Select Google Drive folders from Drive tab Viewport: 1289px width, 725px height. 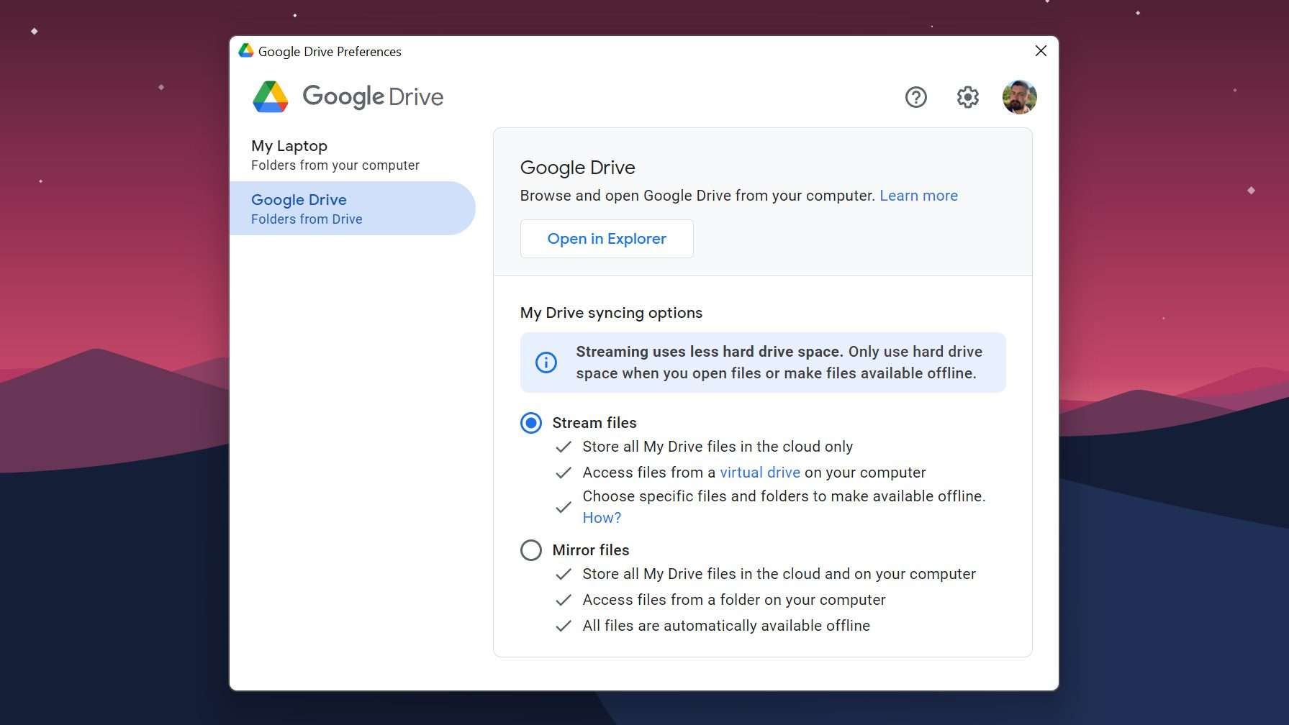(353, 209)
